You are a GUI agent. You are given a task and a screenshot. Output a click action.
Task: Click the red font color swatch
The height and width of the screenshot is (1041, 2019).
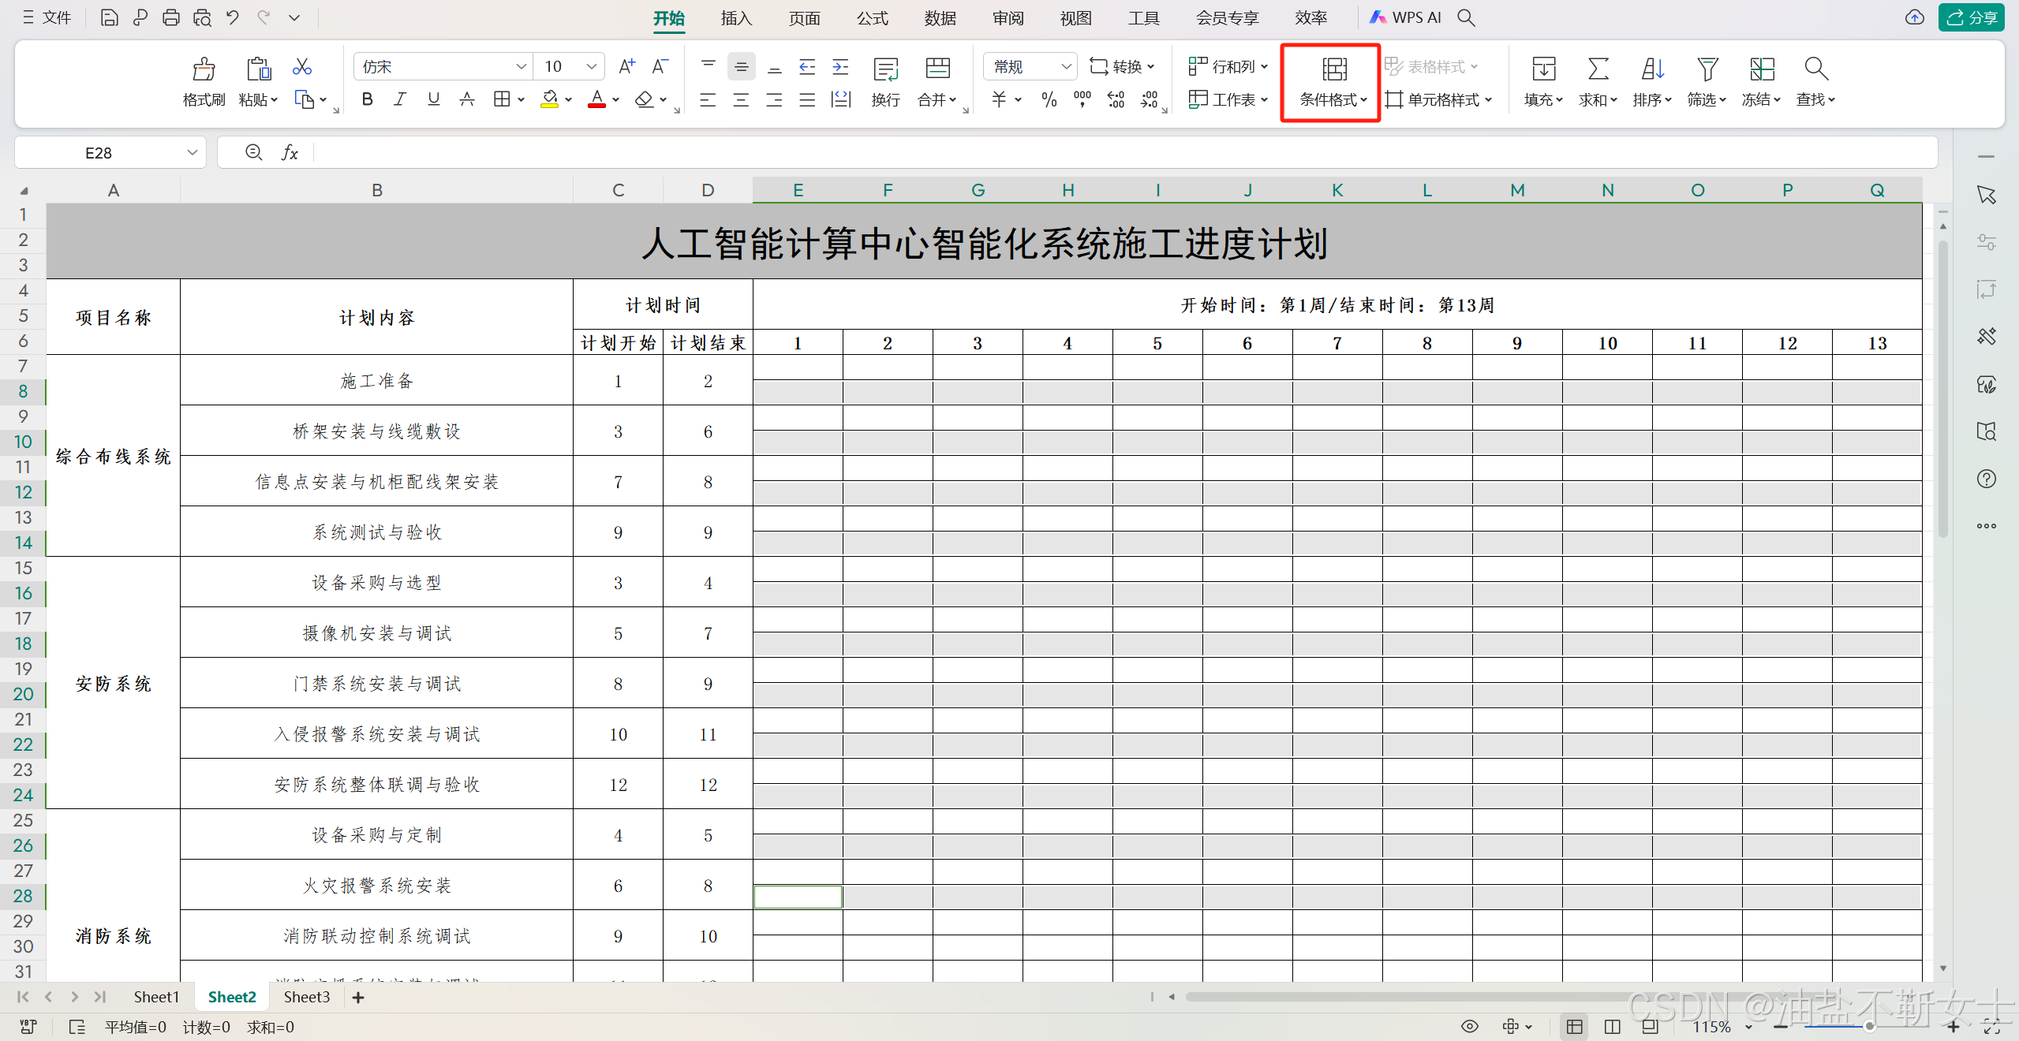coord(596,100)
